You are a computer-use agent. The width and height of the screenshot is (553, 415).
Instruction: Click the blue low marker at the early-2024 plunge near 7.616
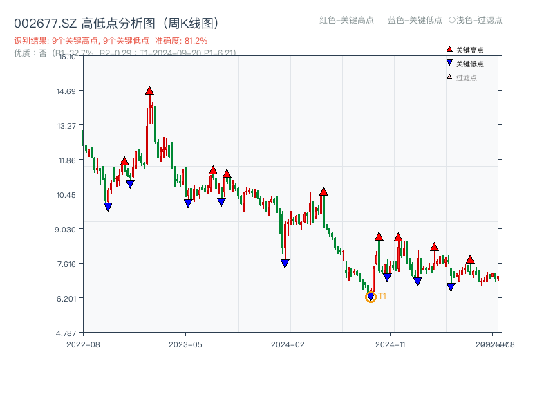285,264
